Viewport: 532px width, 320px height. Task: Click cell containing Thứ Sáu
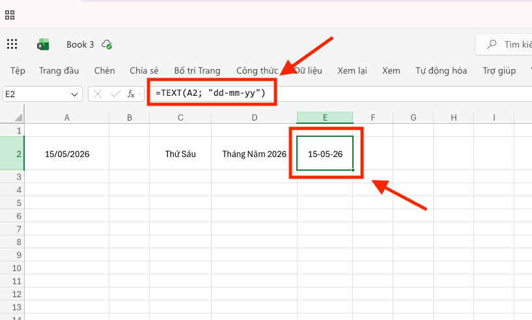(x=180, y=154)
